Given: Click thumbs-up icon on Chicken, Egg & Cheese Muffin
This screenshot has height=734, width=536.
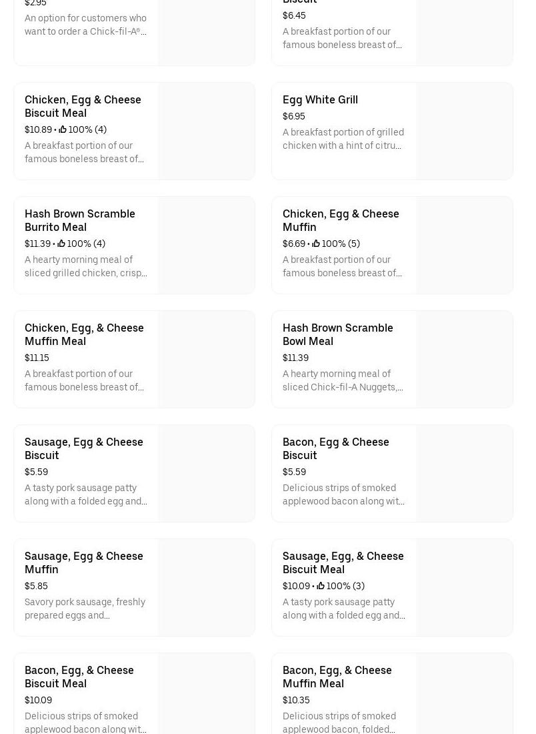Looking at the screenshot, I should 316,244.
